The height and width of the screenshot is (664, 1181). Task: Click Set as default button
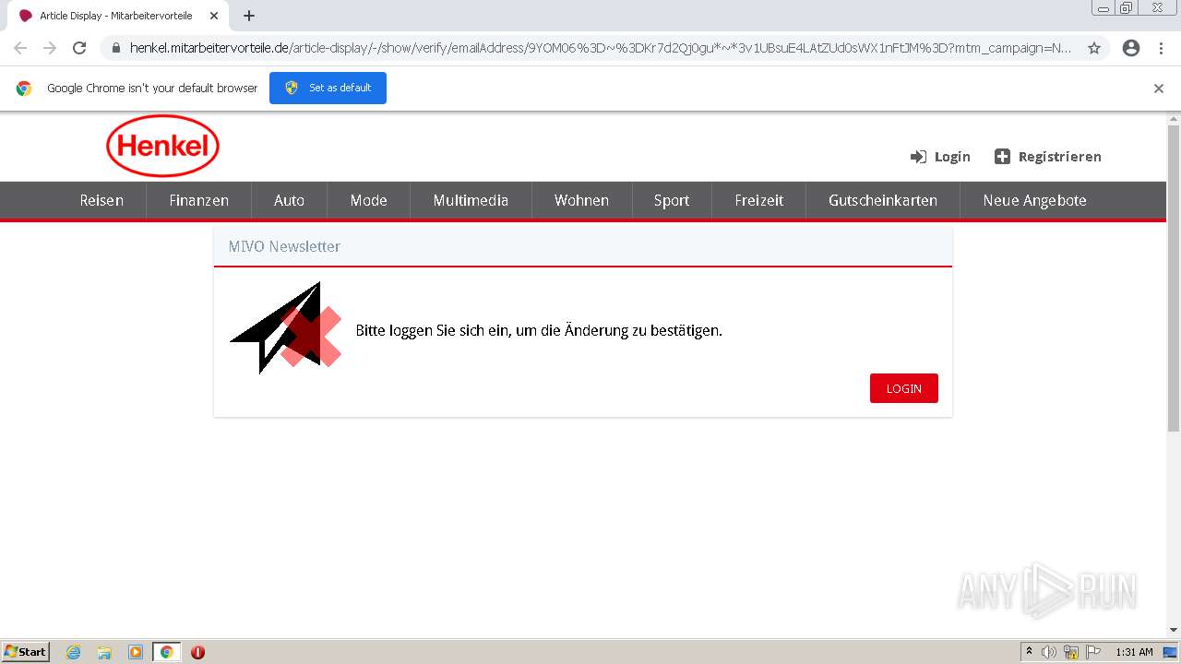click(328, 88)
